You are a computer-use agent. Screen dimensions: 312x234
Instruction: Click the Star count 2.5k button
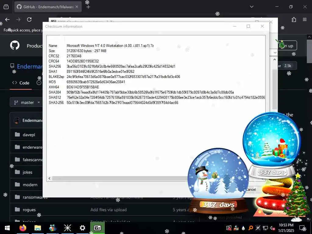[x=287, y=66]
